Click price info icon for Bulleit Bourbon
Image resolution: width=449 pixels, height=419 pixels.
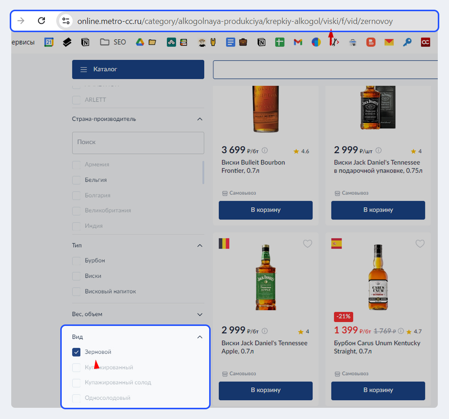265,150
